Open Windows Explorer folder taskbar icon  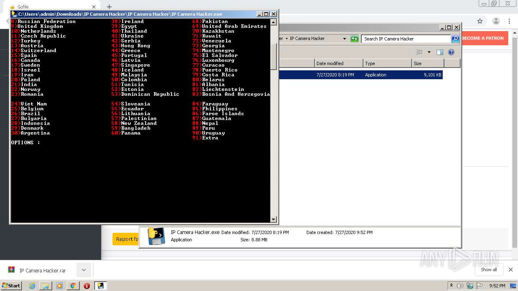pyautogui.click(x=46, y=286)
